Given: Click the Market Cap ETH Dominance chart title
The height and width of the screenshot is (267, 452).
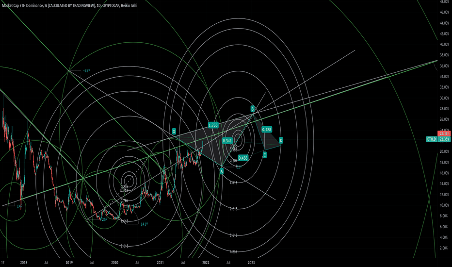Looking at the screenshot, I should pyautogui.click(x=69, y=5).
